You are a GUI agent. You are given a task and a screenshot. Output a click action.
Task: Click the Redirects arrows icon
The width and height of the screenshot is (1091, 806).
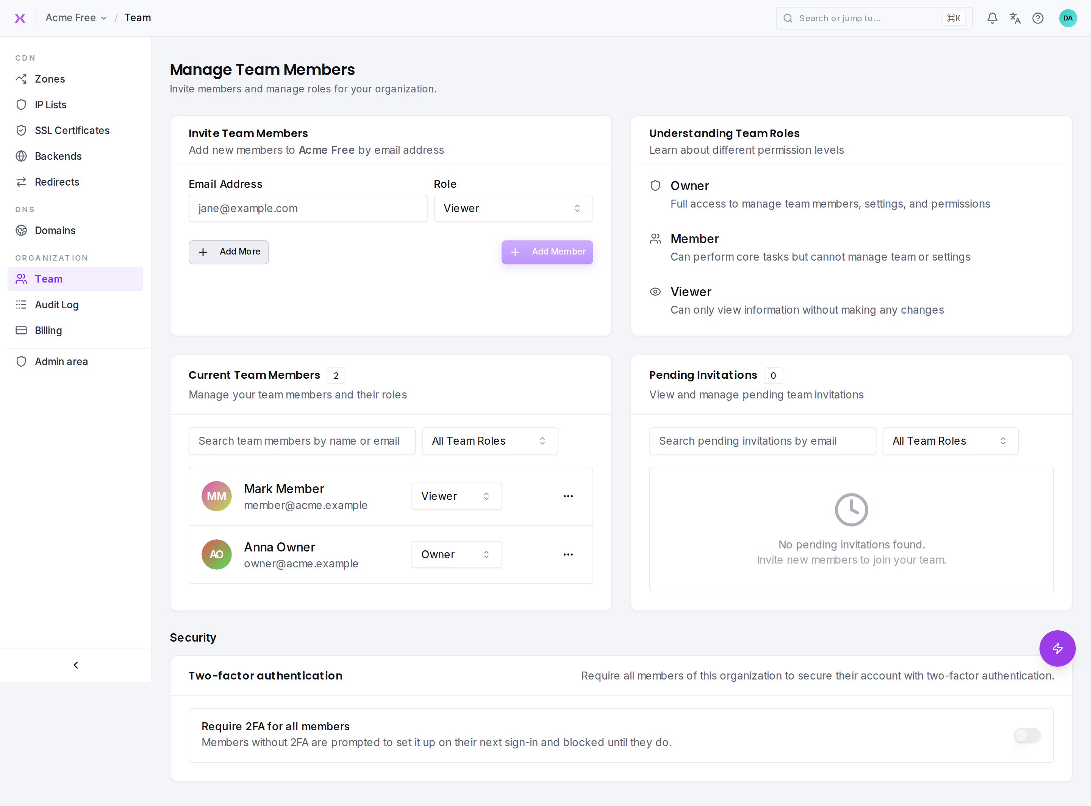point(21,182)
